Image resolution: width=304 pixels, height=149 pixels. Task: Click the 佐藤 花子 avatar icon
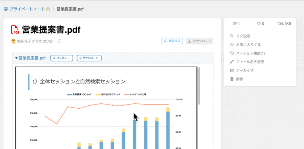pyautogui.click(x=14, y=41)
